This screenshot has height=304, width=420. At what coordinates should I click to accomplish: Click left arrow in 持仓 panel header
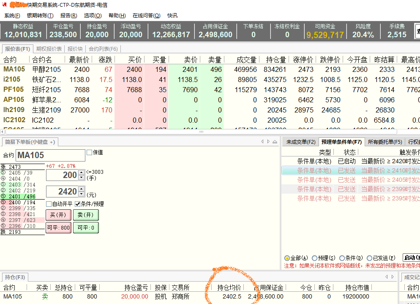point(387,277)
